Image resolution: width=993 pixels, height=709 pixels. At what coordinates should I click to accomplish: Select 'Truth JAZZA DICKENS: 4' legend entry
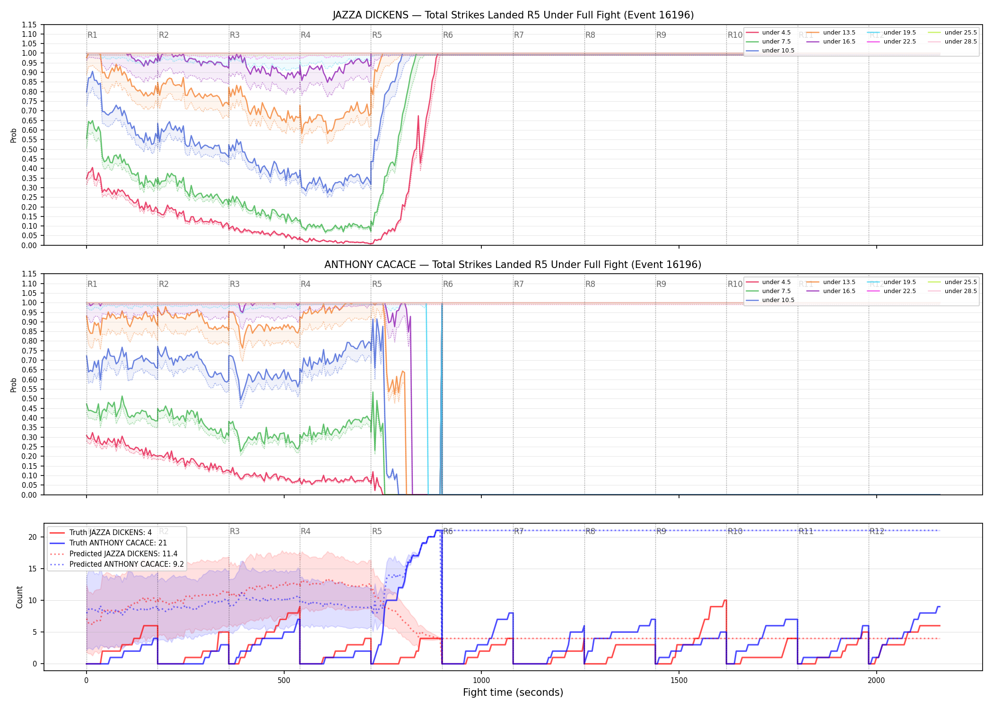pyautogui.click(x=100, y=532)
